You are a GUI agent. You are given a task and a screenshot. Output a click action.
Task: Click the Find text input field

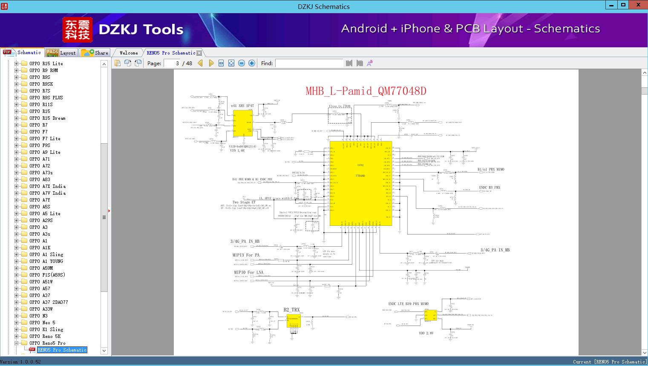tap(308, 63)
